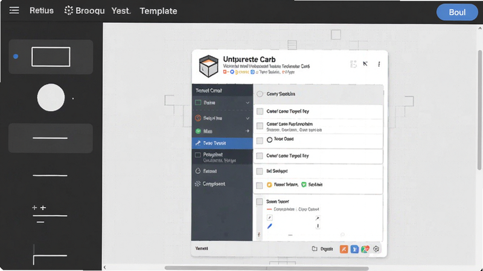The image size is (483, 271).
Task: Open the Conyploent side panel entry
Action: coord(222,184)
